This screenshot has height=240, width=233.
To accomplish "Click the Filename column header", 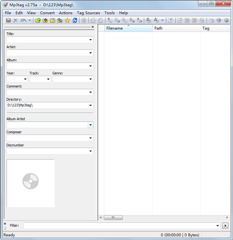I will pyautogui.click(x=128, y=28).
